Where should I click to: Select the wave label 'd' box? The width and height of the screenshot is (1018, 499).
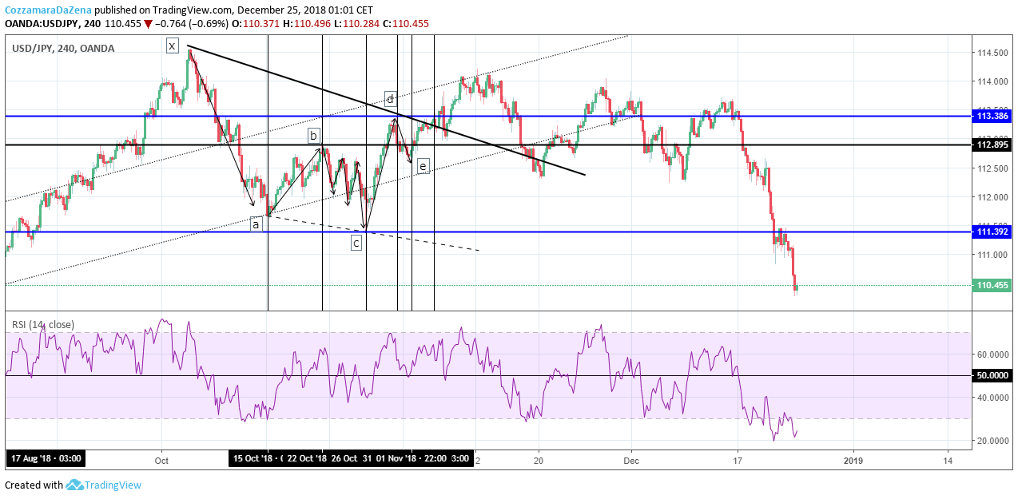pos(390,99)
